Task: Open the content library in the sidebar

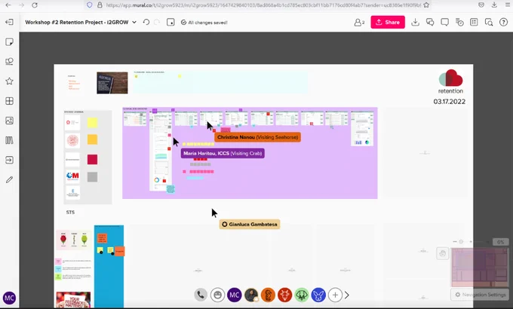Action: pyautogui.click(x=9, y=140)
